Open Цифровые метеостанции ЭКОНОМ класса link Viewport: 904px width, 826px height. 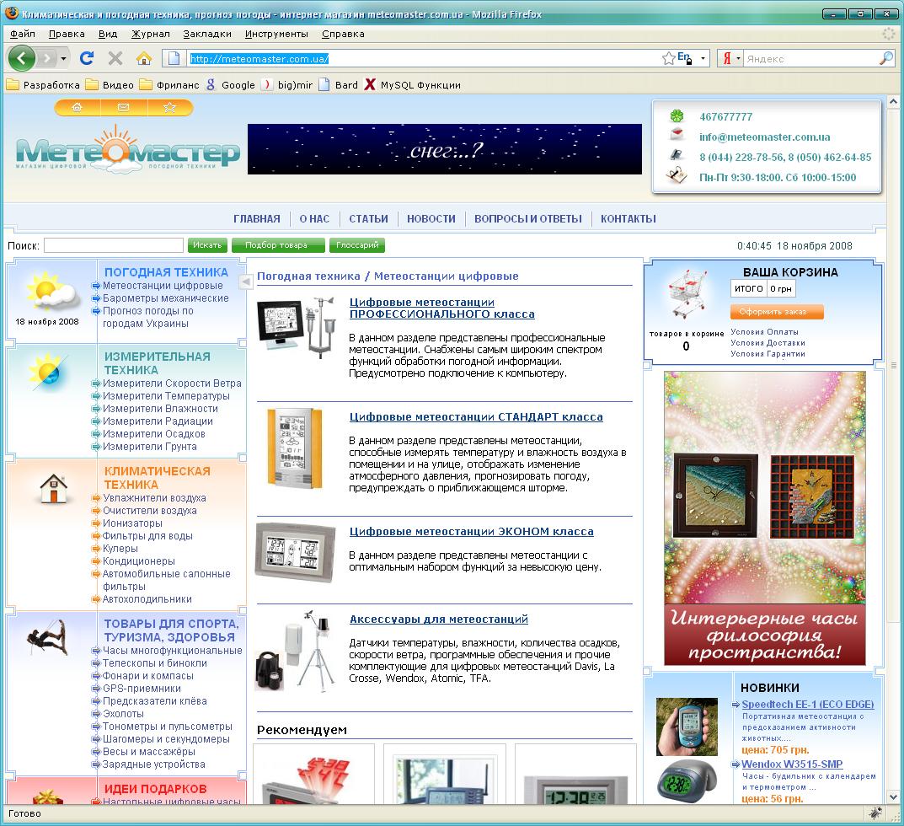click(x=471, y=531)
